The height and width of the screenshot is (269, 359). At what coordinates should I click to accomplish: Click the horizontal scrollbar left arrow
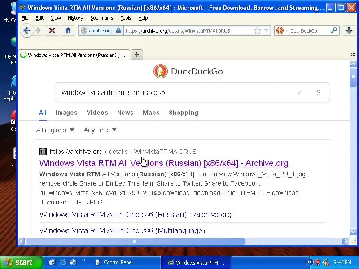point(22,241)
